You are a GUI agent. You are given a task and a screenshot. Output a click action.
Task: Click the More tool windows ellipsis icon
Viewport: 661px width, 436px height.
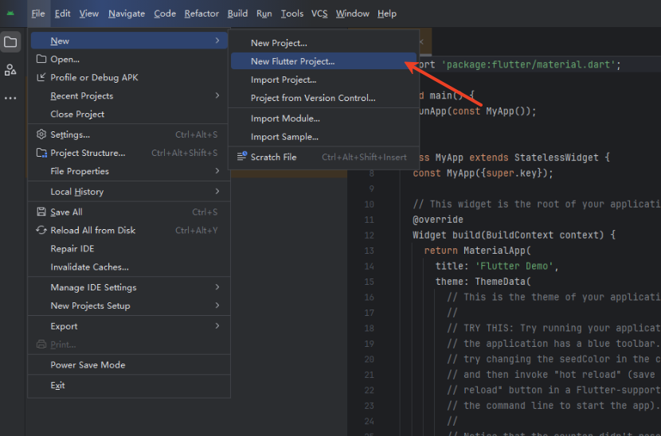[x=10, y=98]
